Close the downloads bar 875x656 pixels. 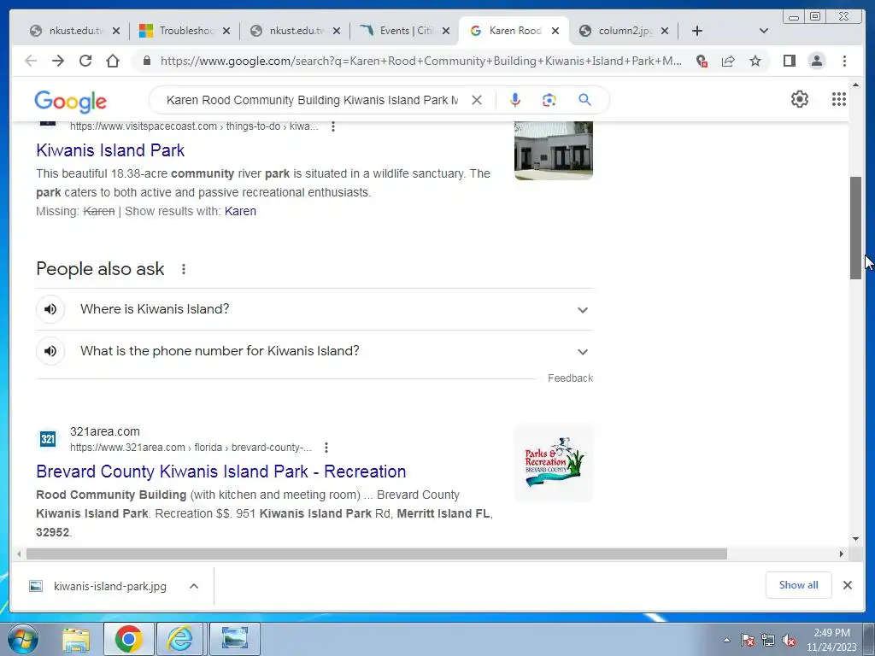pyautogui.click(x=847, y=585)
